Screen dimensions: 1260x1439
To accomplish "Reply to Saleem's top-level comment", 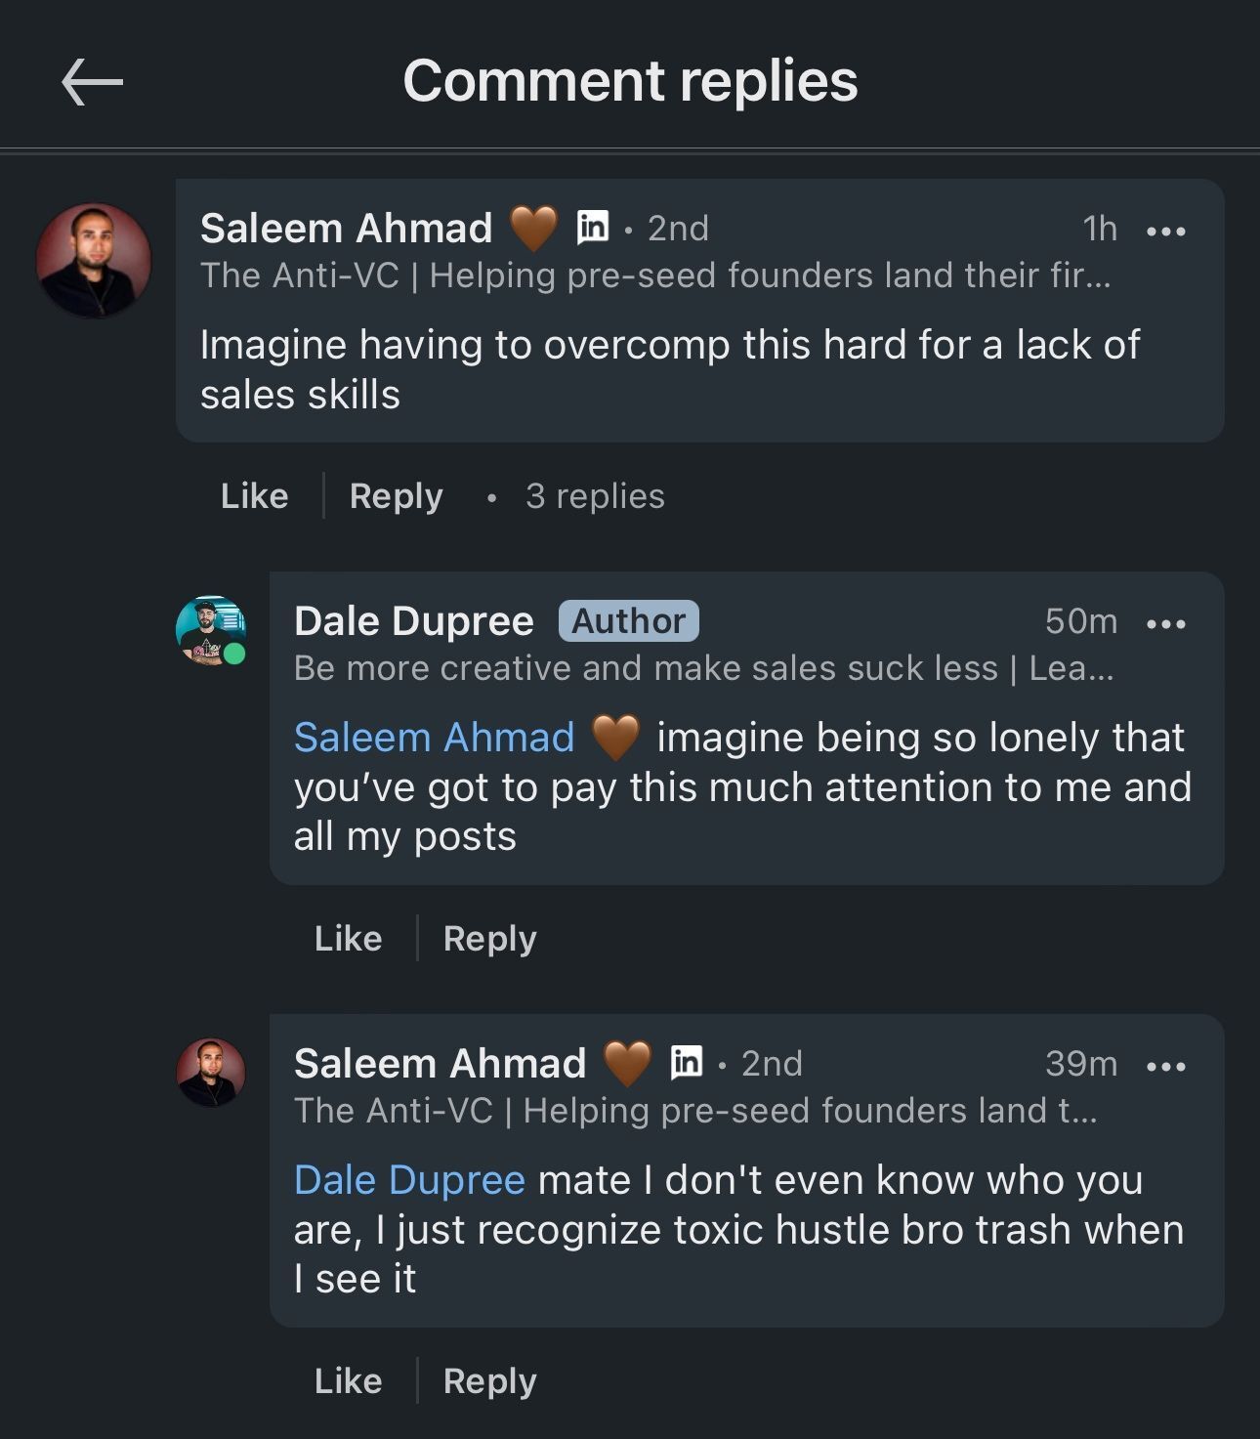I will (x=396, y=496).
